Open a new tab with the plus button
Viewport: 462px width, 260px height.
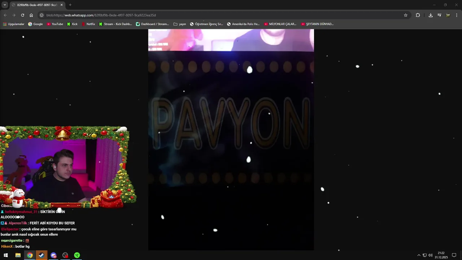(70, 5)
